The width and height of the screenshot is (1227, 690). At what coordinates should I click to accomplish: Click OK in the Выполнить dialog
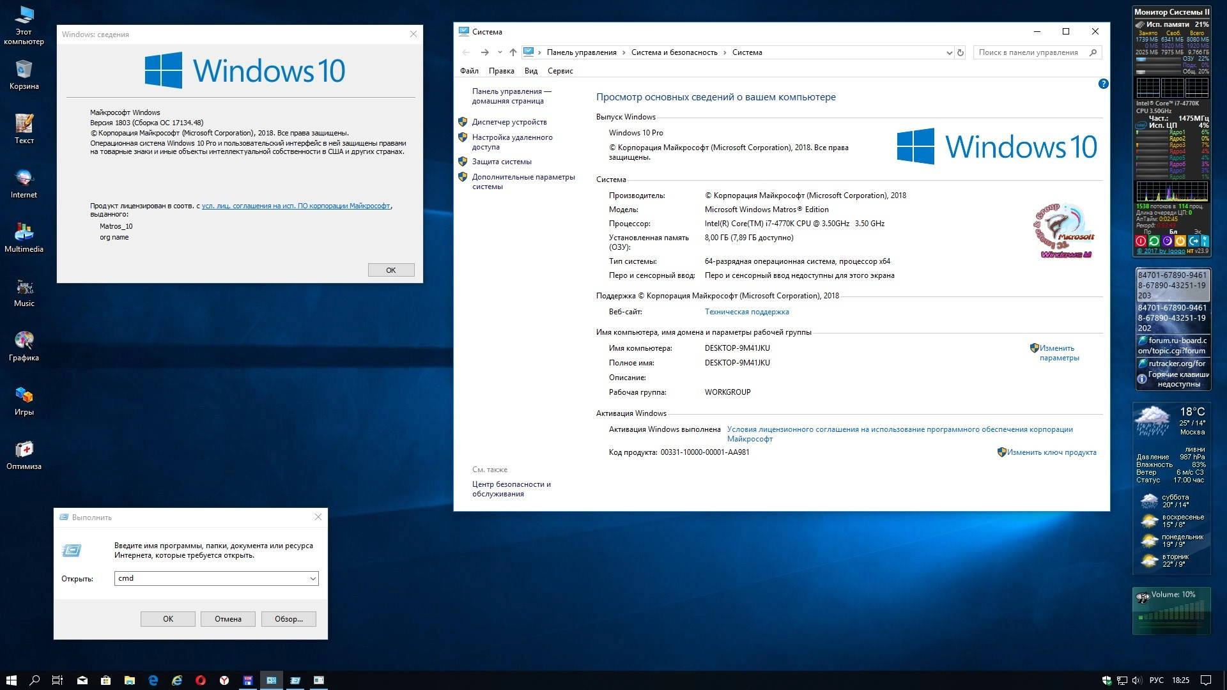(x=168, y=619)
